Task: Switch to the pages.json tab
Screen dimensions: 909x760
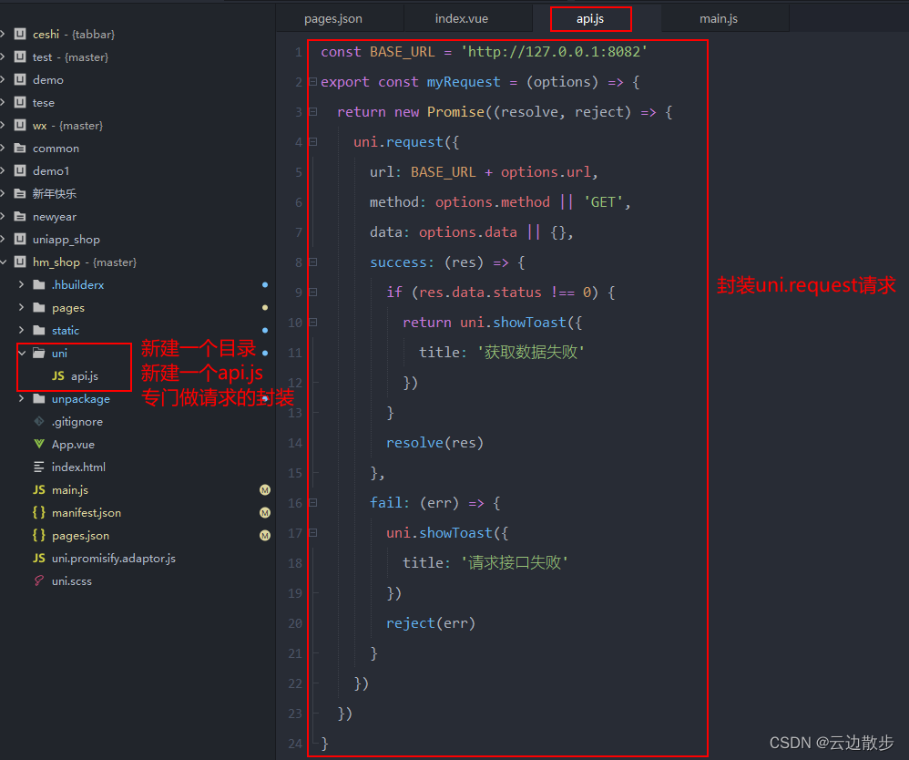Action: click(x=333, y=18)
